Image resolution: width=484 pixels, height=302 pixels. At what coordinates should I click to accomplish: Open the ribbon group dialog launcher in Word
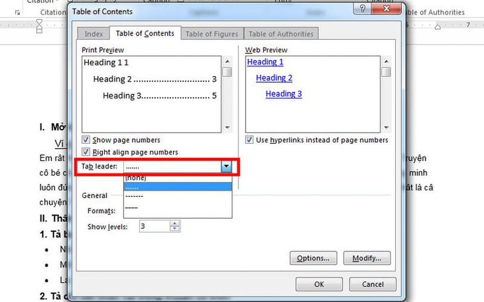pos(18,13)
